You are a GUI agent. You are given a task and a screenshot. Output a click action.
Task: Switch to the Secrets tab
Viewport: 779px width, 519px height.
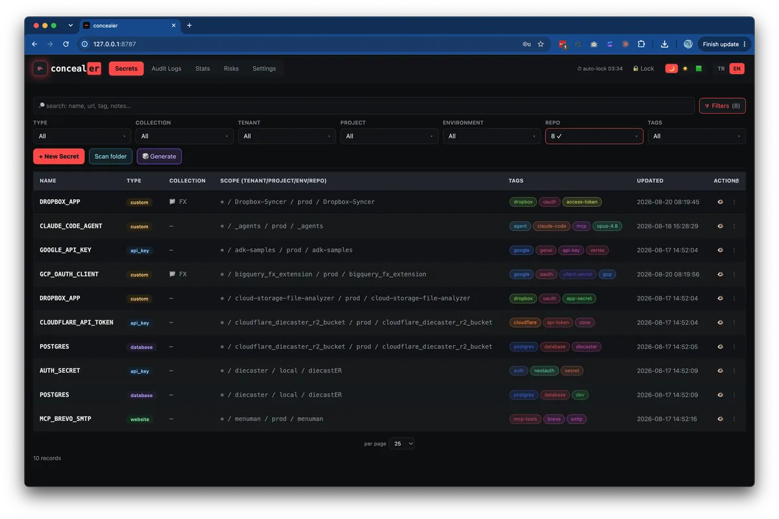pyautogui.click(x=127, y=68)
